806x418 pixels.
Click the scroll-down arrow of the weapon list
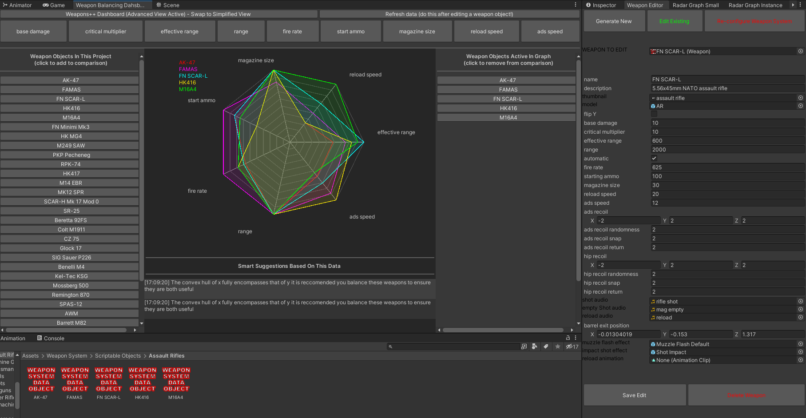142,323
